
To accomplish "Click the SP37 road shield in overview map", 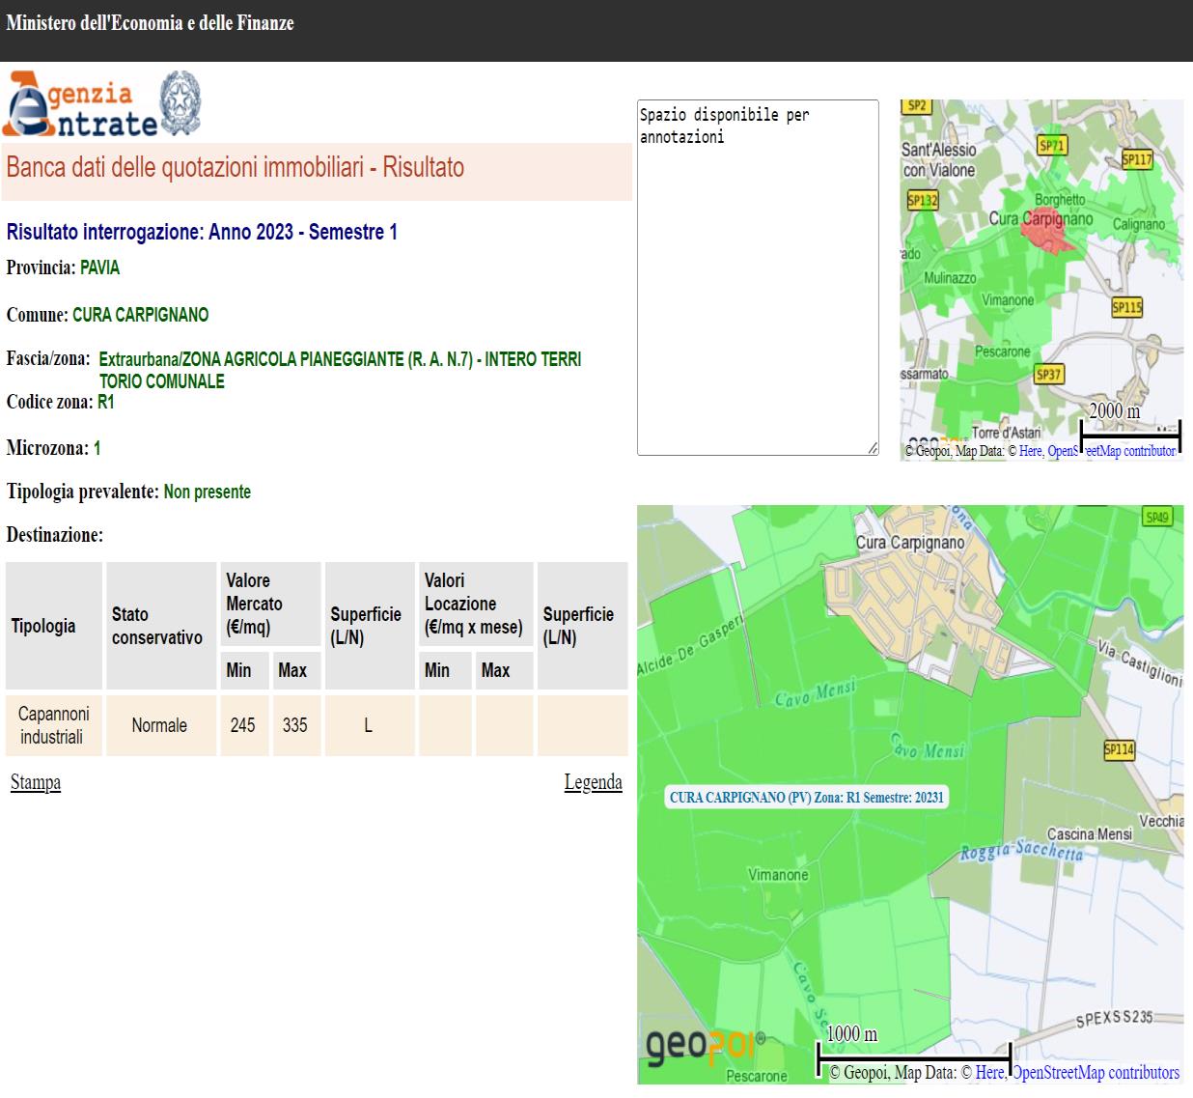I will point(1048,374).
